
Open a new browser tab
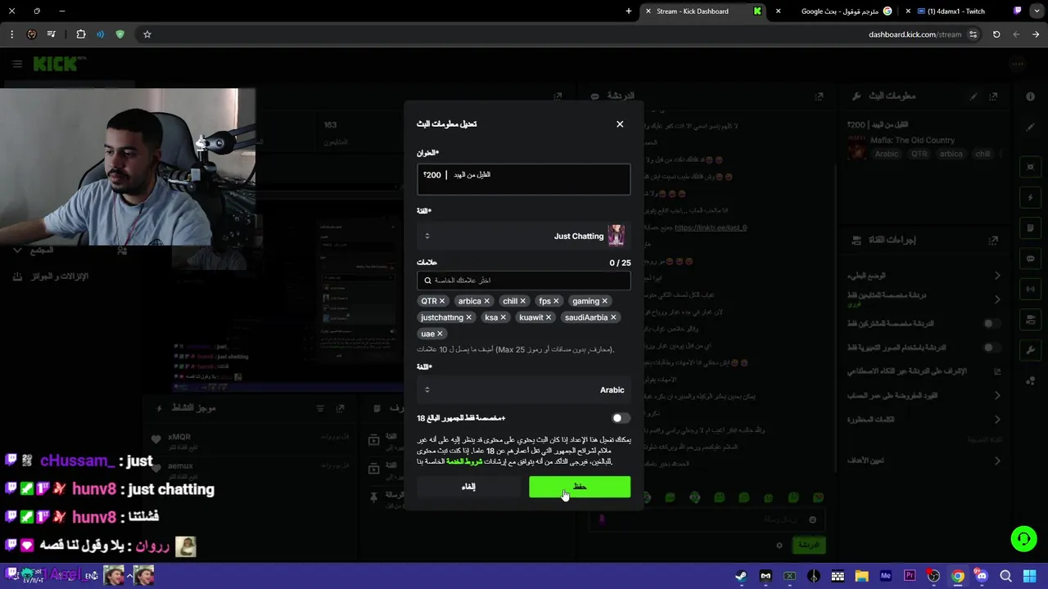629,11
